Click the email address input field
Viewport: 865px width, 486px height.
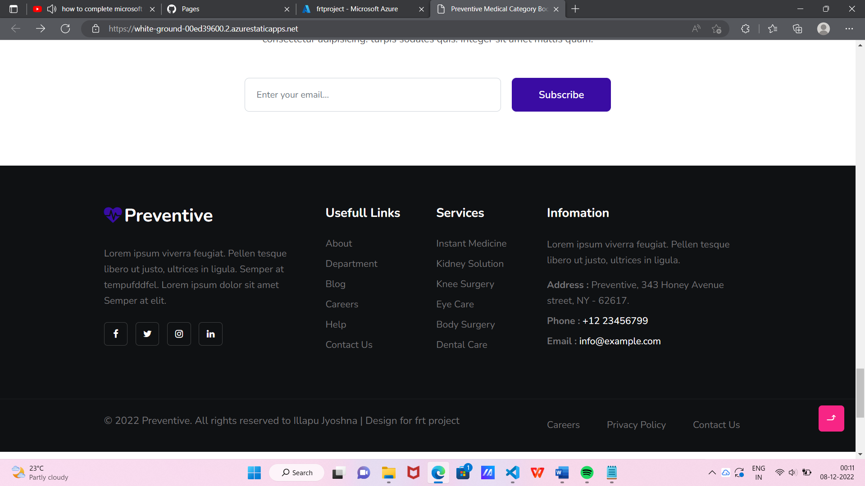372,94
